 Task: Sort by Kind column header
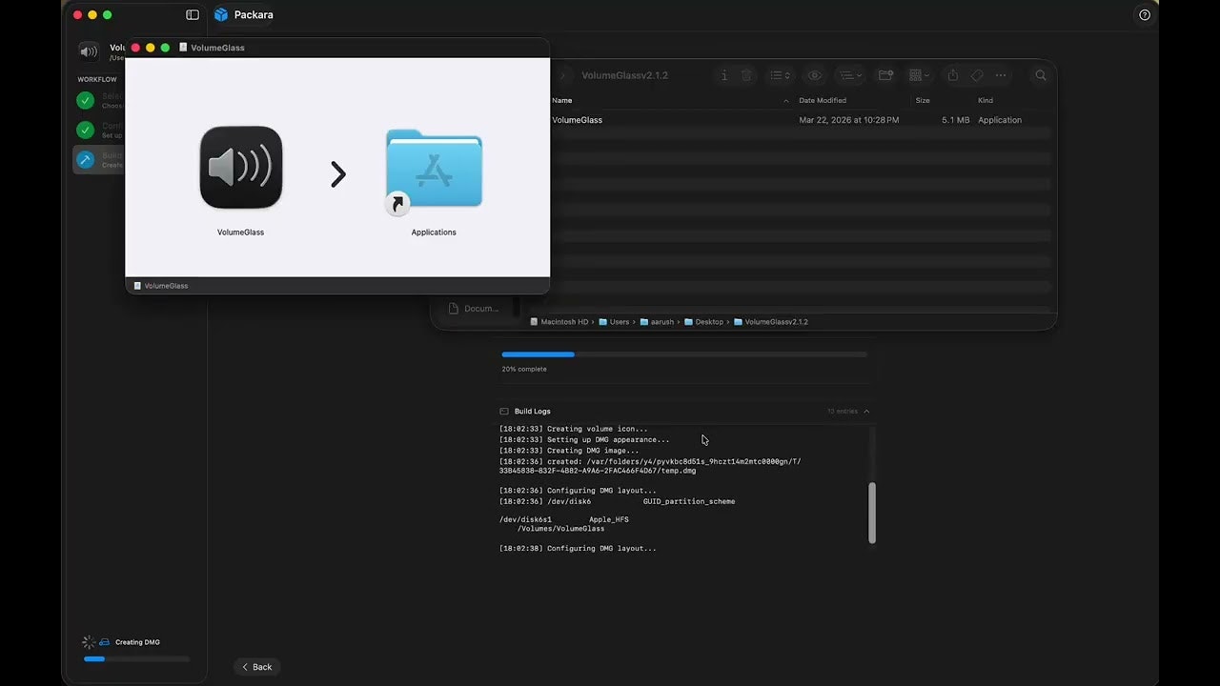[986, 100]
